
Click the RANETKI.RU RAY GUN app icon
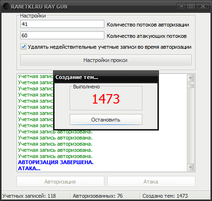(x=6, y=7)
